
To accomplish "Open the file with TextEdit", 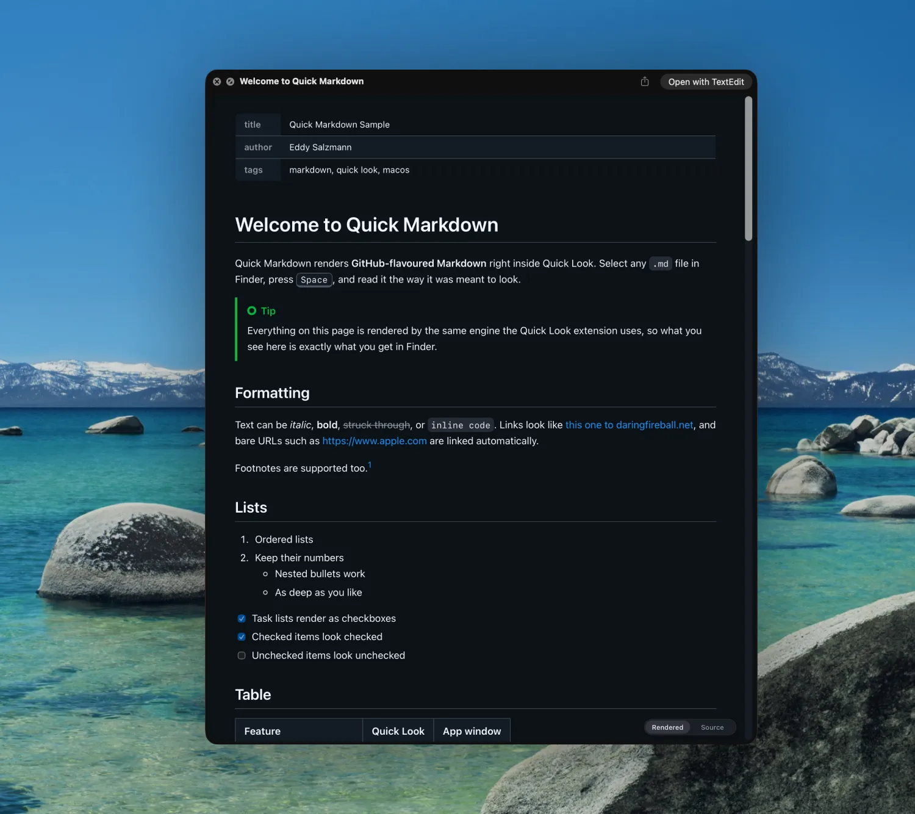I will click(x=706, y=82).
